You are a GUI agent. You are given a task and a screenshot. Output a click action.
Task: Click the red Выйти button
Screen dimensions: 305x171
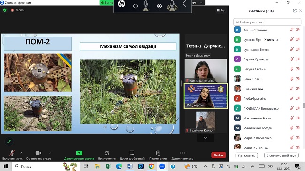coord(219,155)
